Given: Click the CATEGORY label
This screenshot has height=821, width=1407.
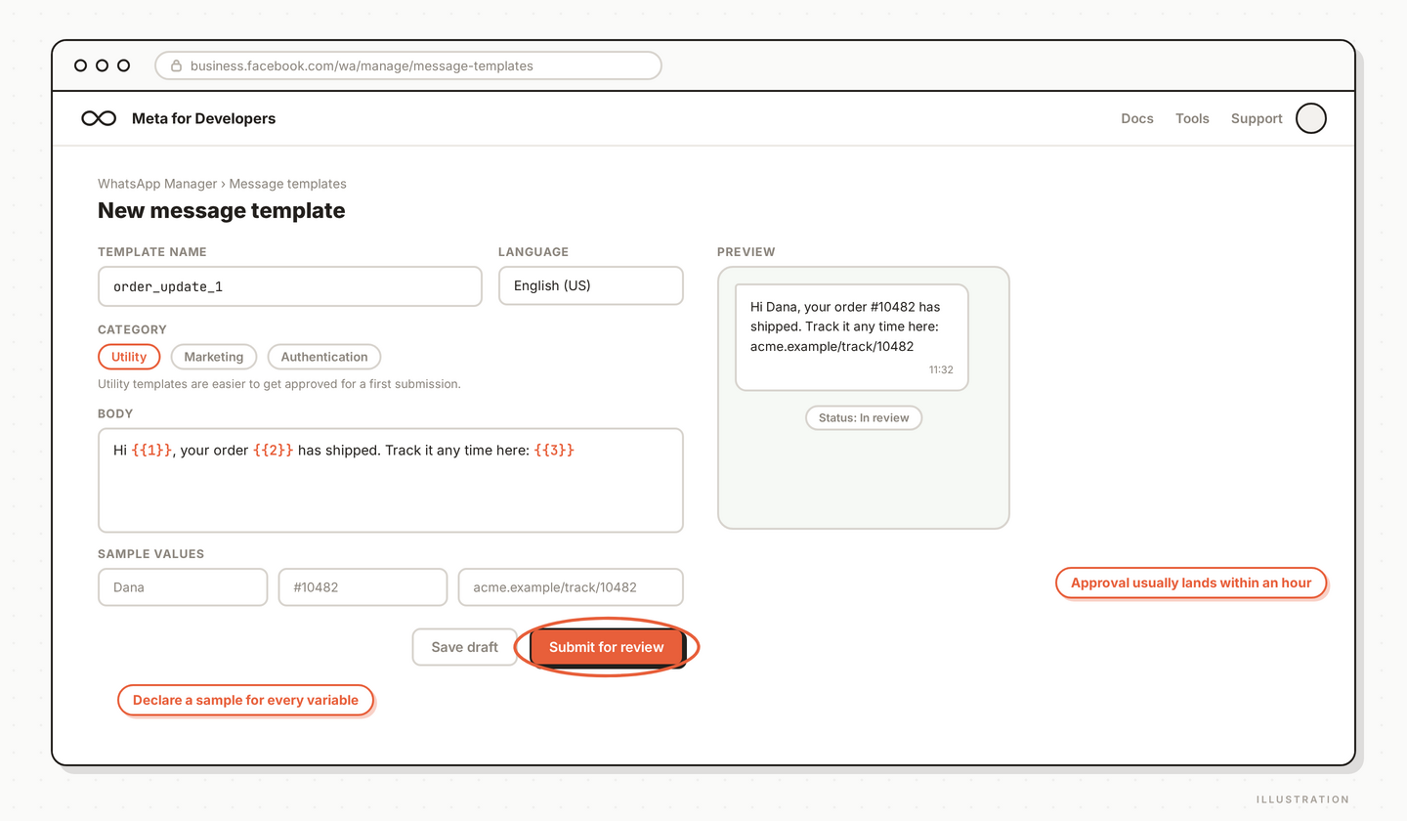Looking at the screenshot, I should click(x=132, y=330).
